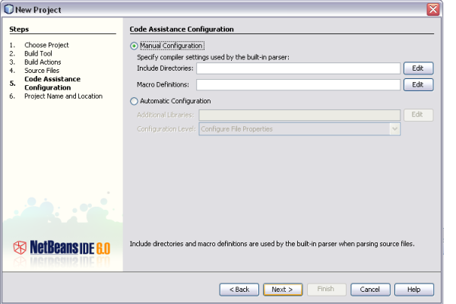Click the Configuration Level label
This screenshot has width=456, height=304.
[x=166, y=129]
